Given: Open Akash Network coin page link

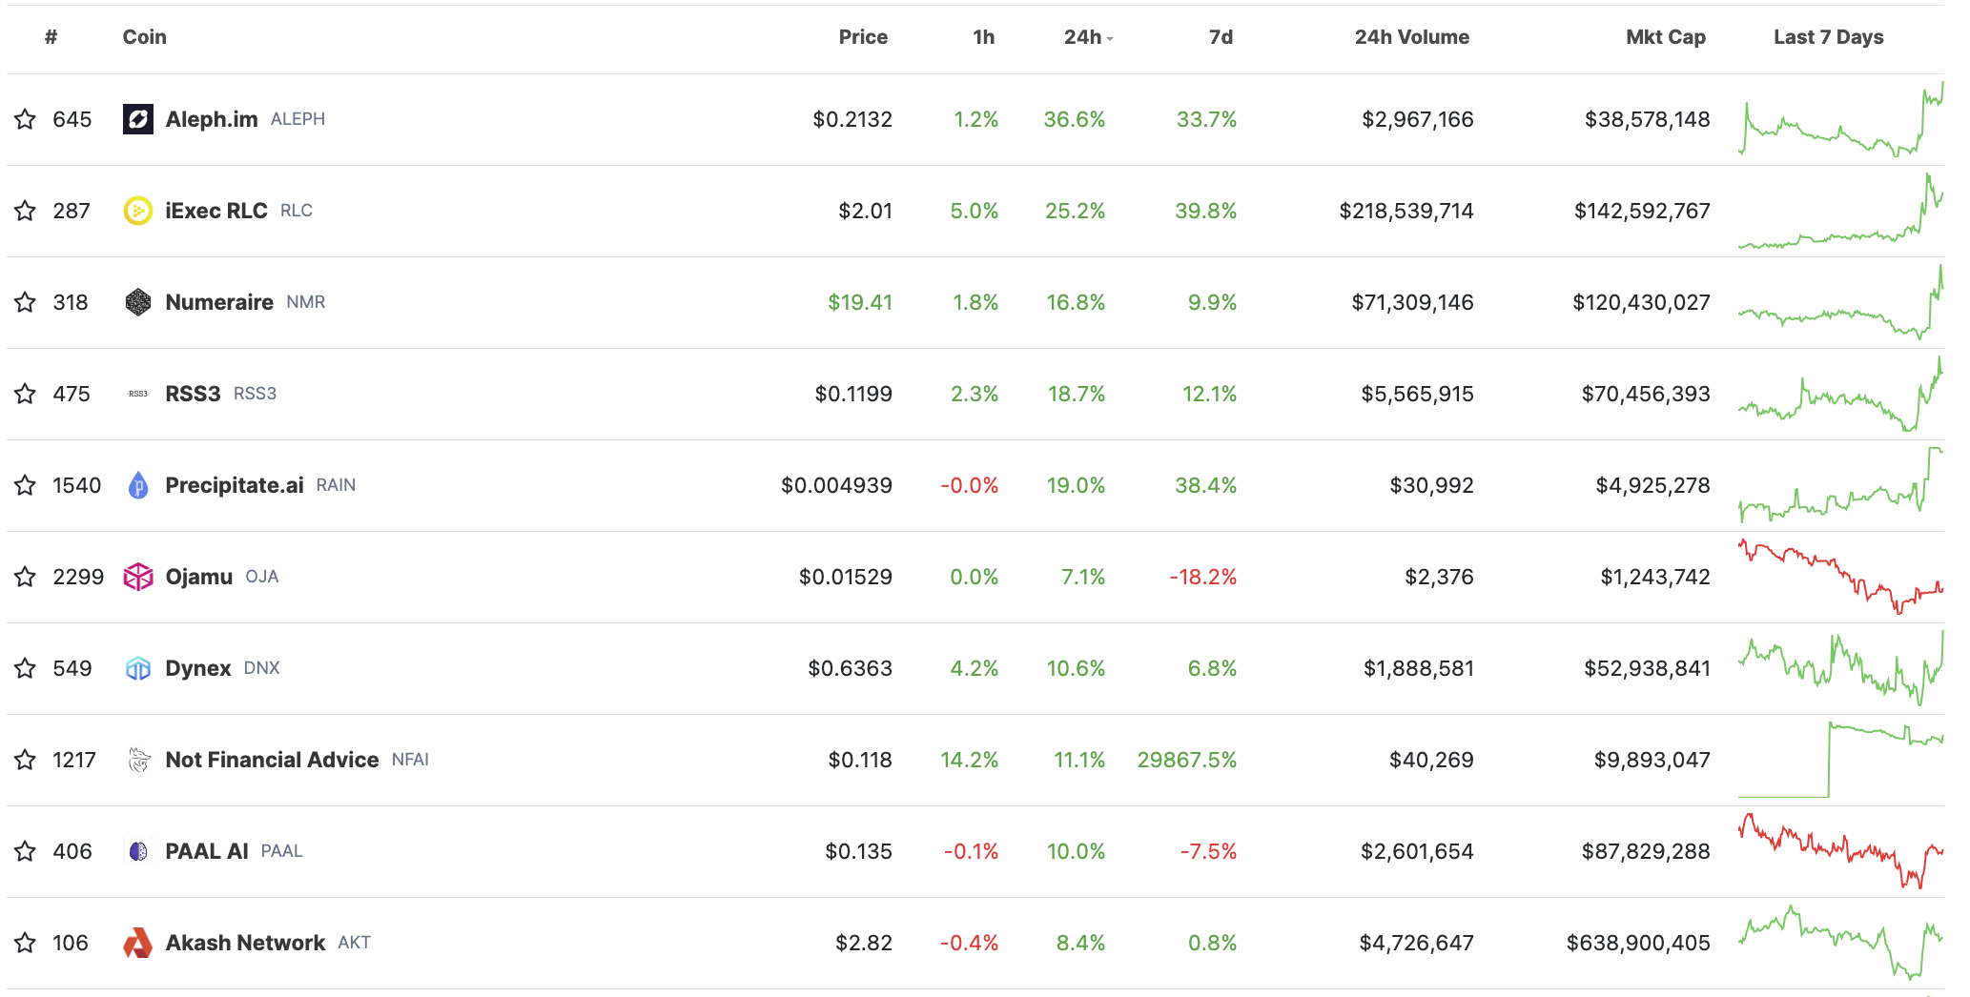Looking at the screenshot, I should coord(245,943).
